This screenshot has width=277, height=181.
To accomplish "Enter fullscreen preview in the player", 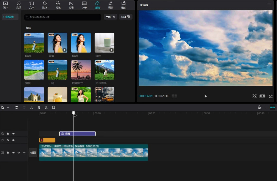I will click(x=271, y=96).
